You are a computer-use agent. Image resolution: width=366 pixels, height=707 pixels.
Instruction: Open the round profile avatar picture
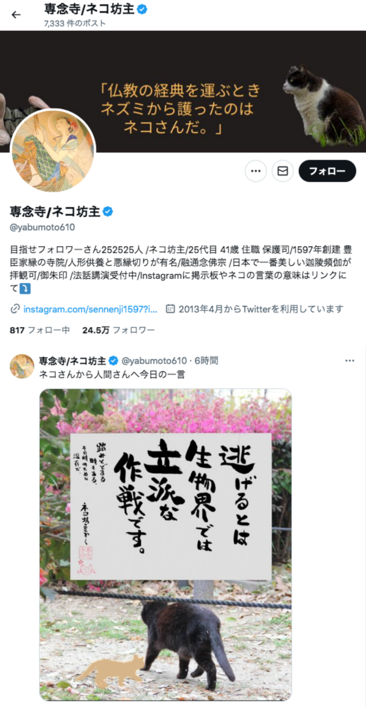point(53,150)
